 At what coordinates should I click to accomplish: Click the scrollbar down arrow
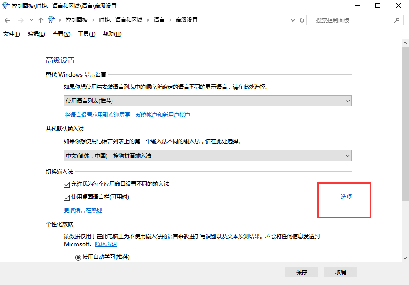[405, 258]
